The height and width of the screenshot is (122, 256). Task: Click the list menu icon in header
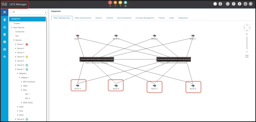click(220, 4)
